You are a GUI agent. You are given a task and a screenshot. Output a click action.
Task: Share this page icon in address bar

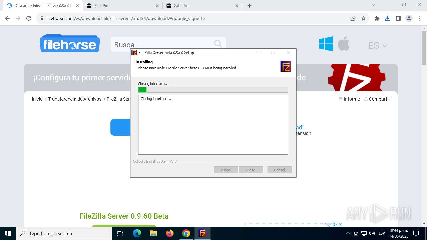(x=353, y=18)
